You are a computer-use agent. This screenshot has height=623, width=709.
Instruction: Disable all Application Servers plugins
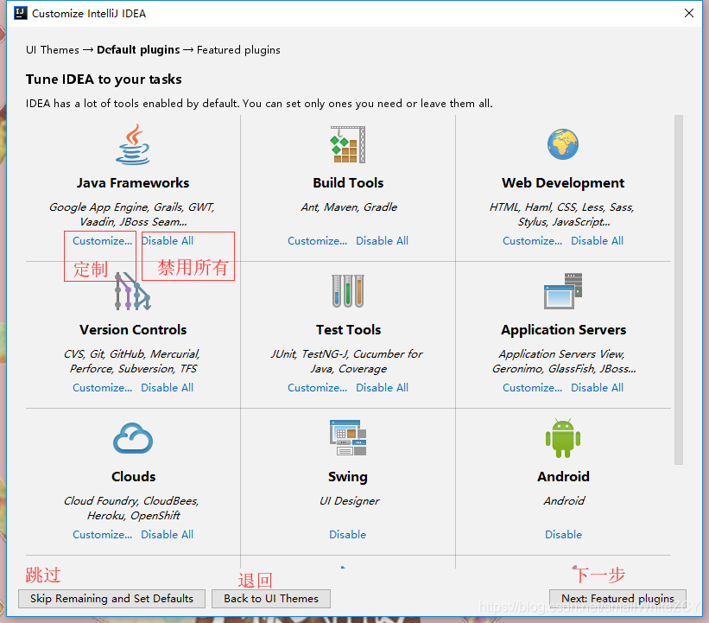click(x=597, y=388)
